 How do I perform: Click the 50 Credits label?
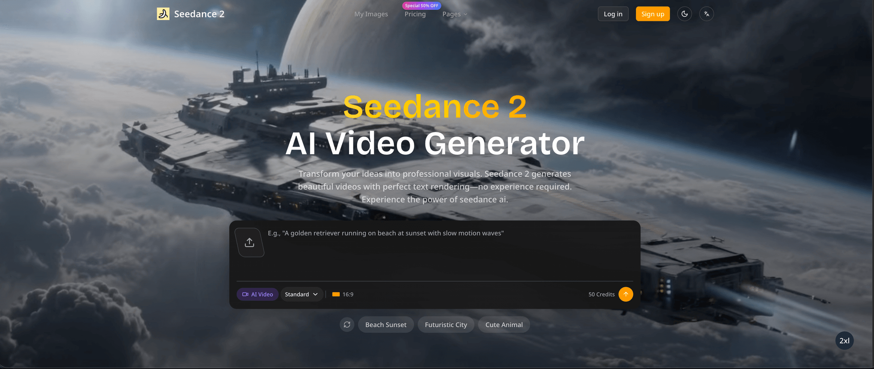[601, 294]
